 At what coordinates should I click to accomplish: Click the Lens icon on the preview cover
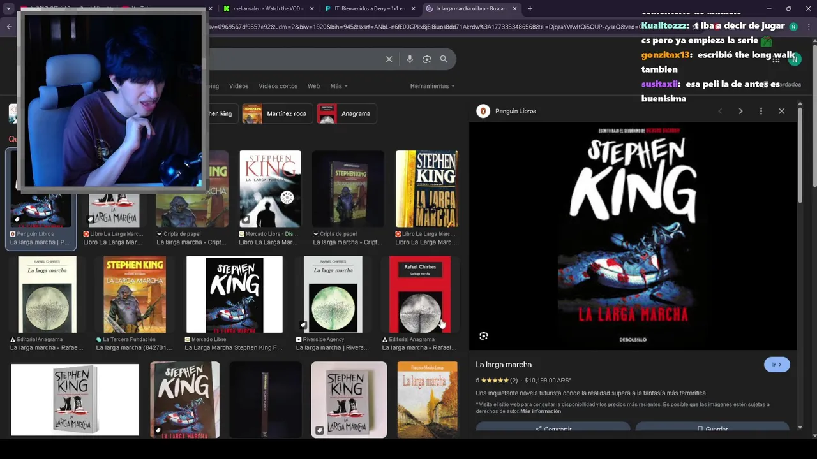click(484, 336)
